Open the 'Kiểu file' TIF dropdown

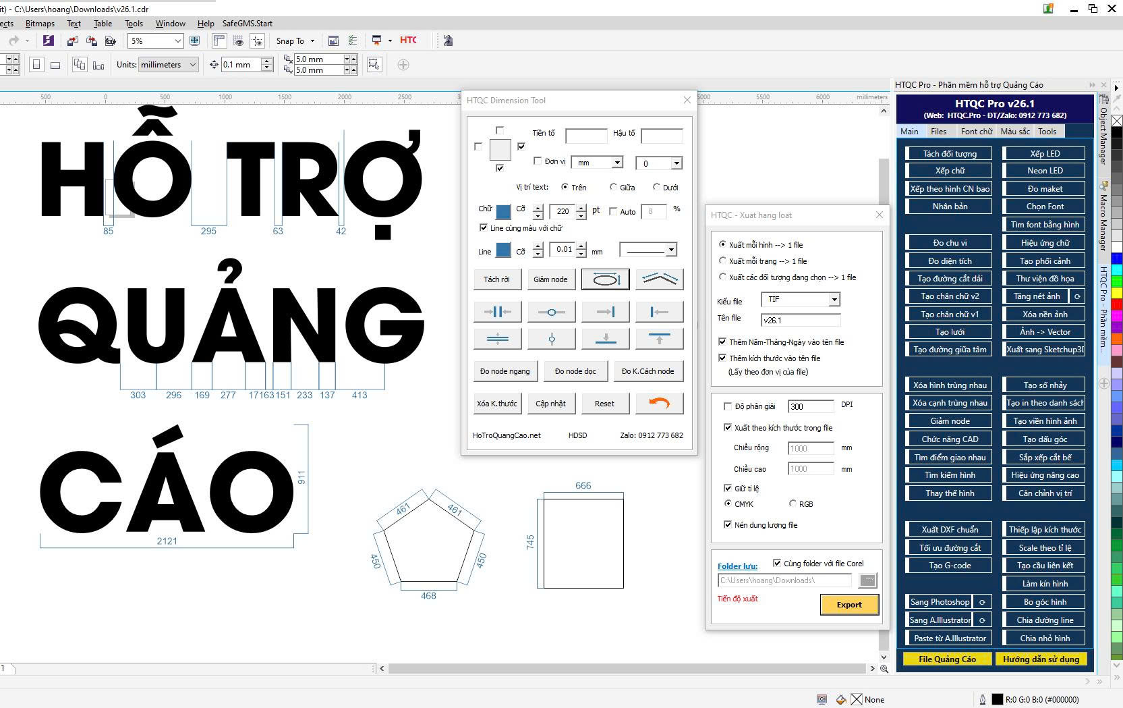pyautogui.click(x=834, y=299)
